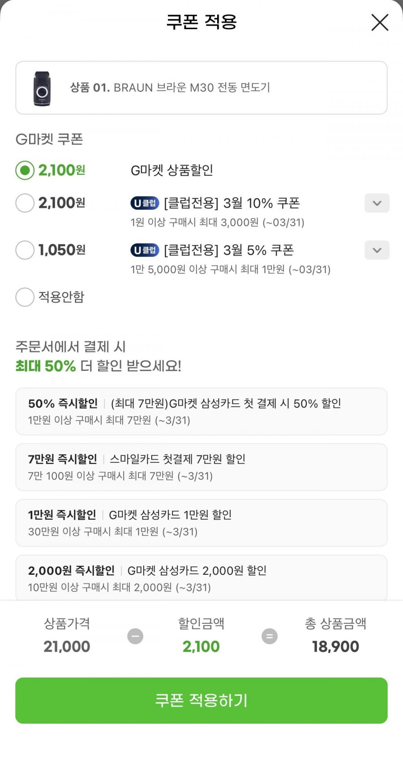Click the 상품 01. BRAUN product name
Viewport: 403px width, 764px height.
pyautogui.click(x=170, y=87)
